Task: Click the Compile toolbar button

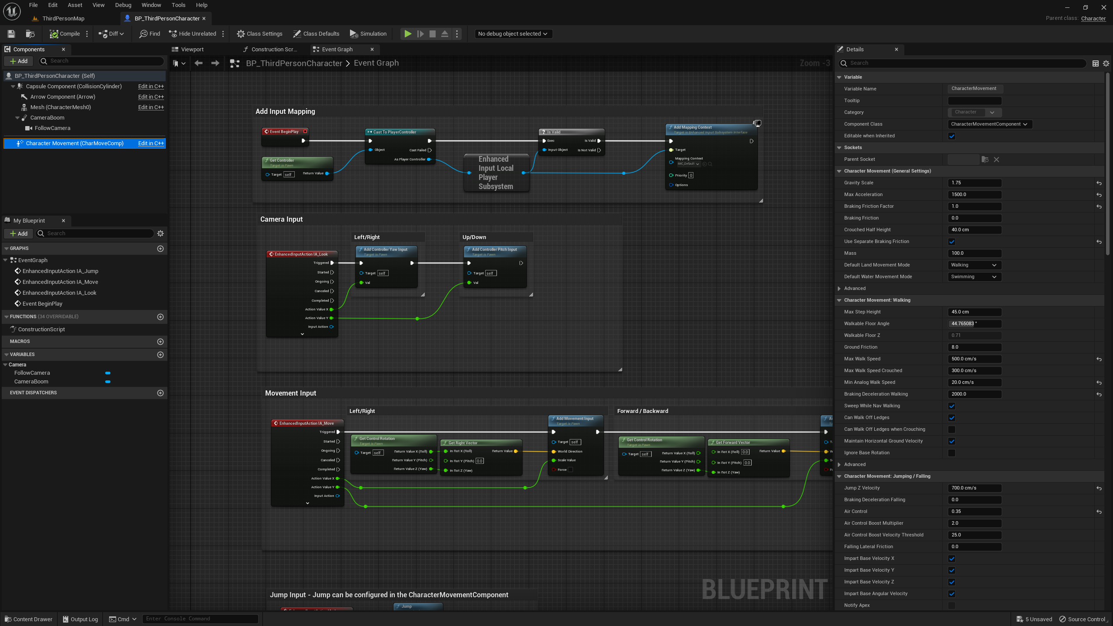Action: click(65, 34)
